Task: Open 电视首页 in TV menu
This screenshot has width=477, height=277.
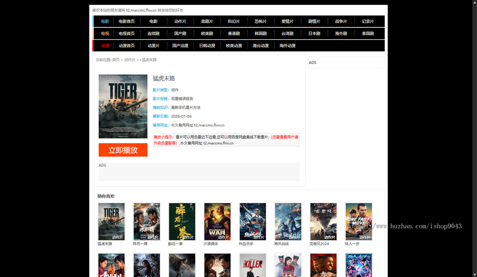Action: 126,34
